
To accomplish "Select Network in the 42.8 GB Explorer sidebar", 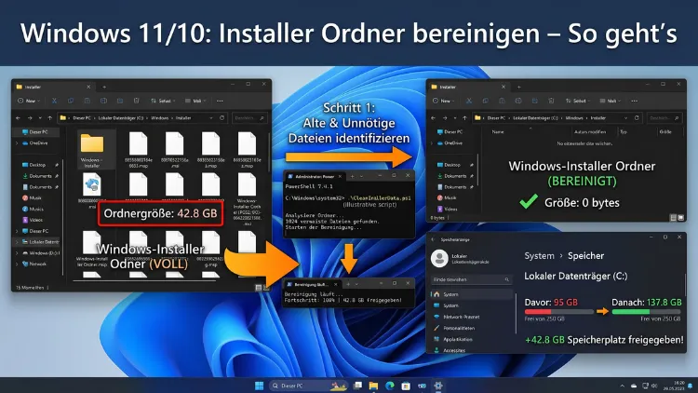I will (34, 264).
